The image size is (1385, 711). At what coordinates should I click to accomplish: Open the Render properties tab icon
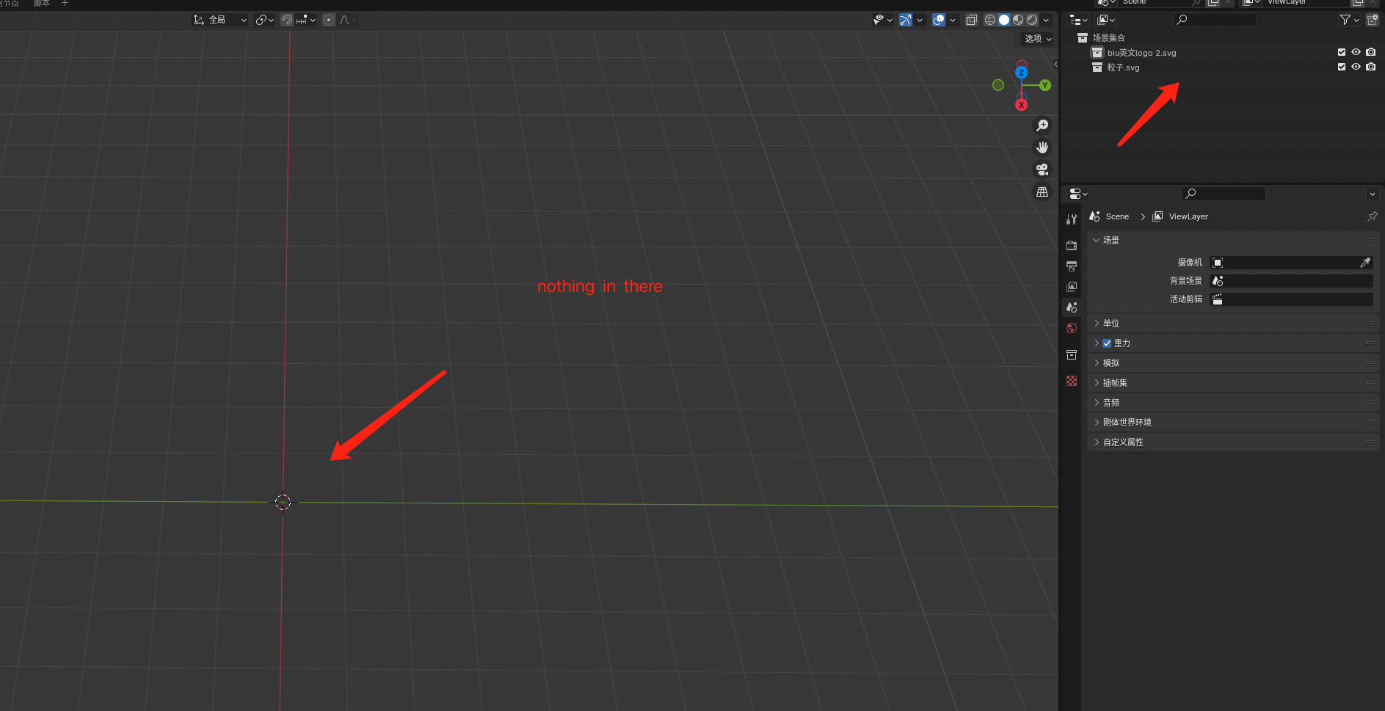(x=1072, y=245)
